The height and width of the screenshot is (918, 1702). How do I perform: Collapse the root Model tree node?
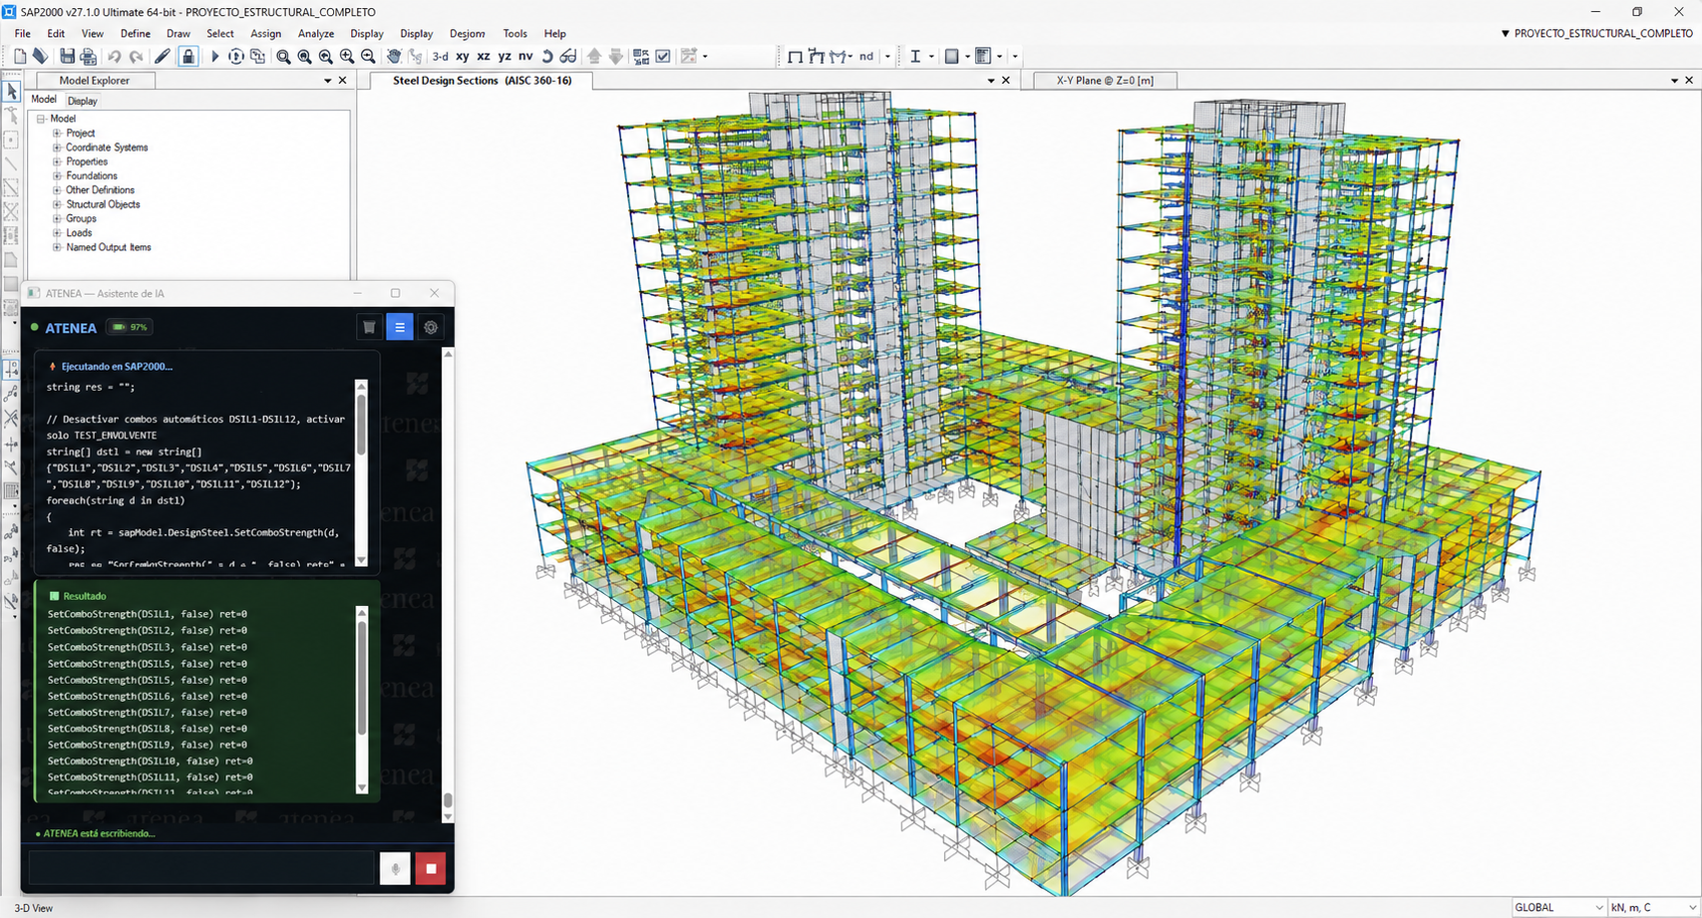click(x=42, y=119)
